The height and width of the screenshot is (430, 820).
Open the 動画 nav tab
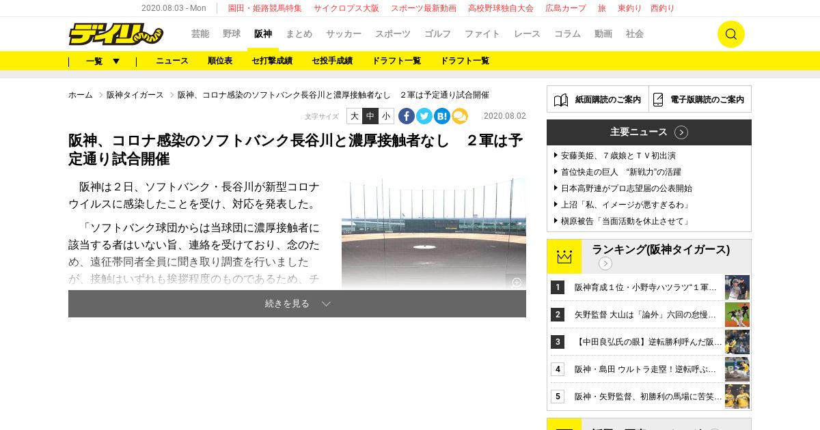click(x=603, y=33)
